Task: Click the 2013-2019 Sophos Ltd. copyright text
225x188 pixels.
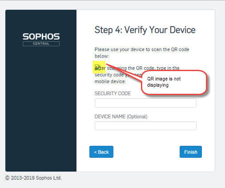Action: 36,178
